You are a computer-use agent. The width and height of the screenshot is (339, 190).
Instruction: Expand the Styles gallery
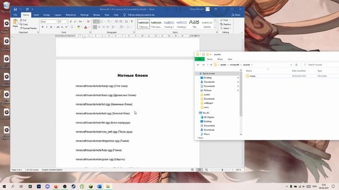[x=215, y=27]
